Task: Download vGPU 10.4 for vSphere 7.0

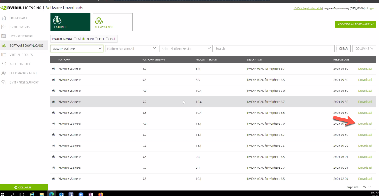Action: click(x=365, y=90)
